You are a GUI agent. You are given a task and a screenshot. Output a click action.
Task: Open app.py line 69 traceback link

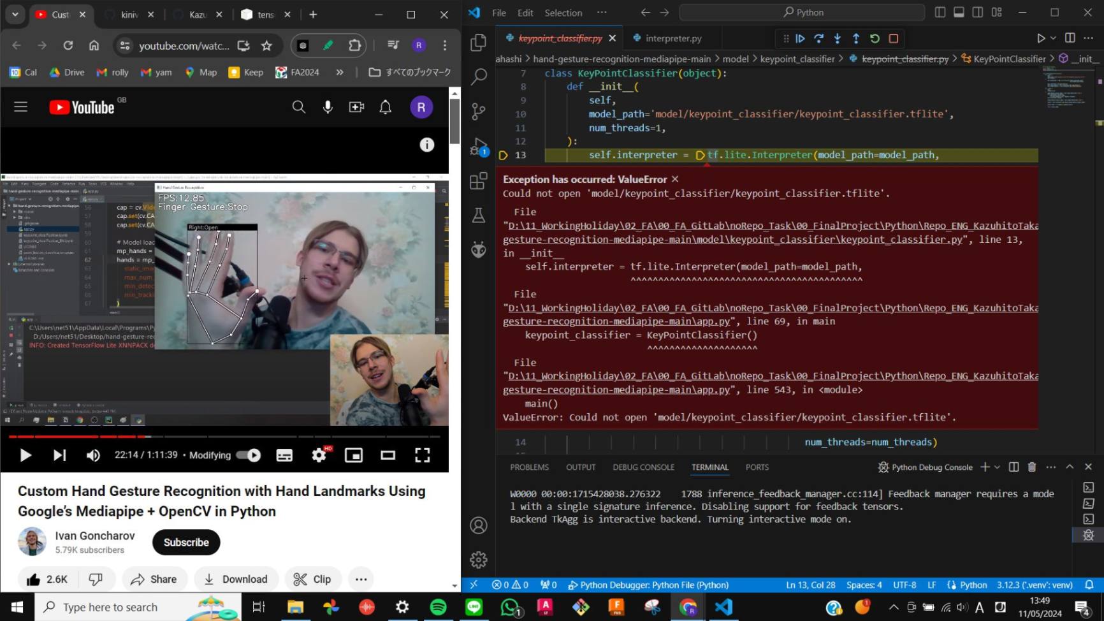pos(616,321)
